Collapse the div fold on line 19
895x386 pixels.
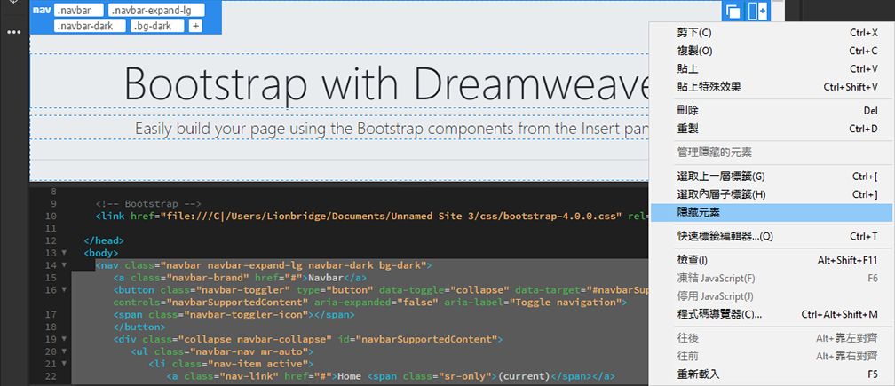(x=64, y=339)
